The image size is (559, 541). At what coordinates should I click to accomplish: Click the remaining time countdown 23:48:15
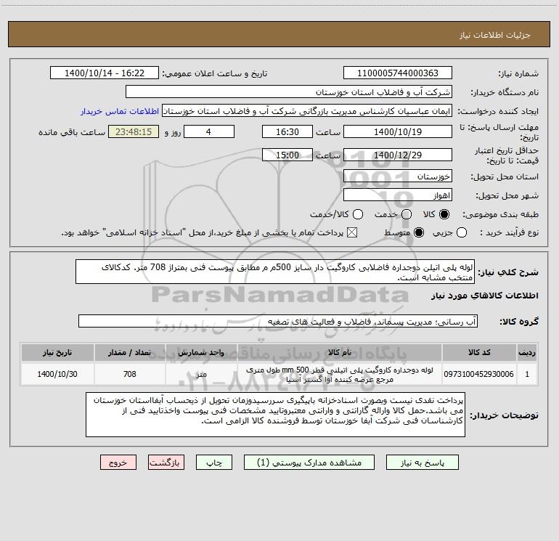(x=134, y=131)
